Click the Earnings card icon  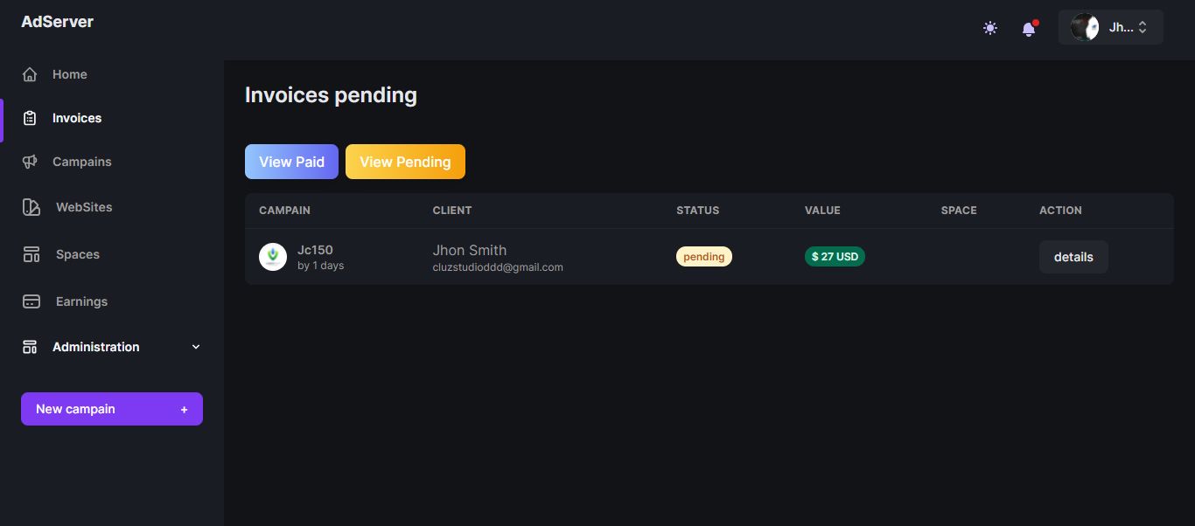tap(31, 301)
